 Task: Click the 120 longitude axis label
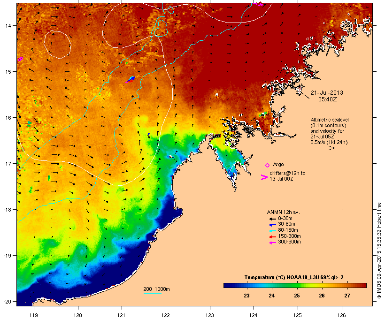78,315
